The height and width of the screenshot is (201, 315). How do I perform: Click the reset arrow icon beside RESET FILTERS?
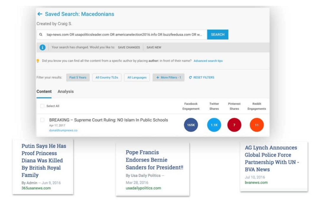190,78
